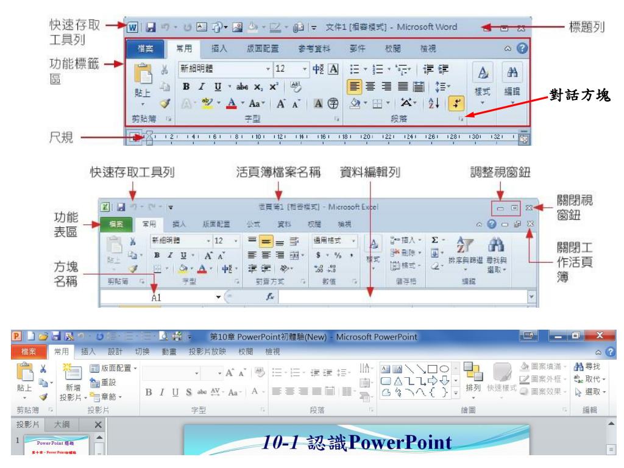Click the fill color bucket in Excel

tap(183, 269)
